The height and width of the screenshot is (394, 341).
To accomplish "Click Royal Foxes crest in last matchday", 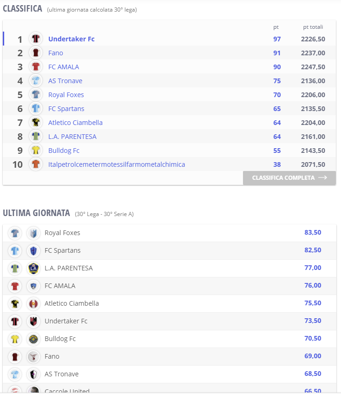I will (x=33, y=233).
